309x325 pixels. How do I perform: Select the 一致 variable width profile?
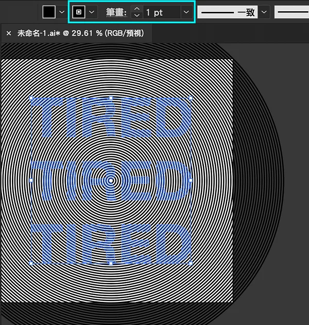pos(228,12)
